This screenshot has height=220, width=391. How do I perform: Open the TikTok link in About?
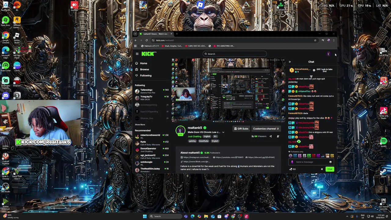point(195,162)
